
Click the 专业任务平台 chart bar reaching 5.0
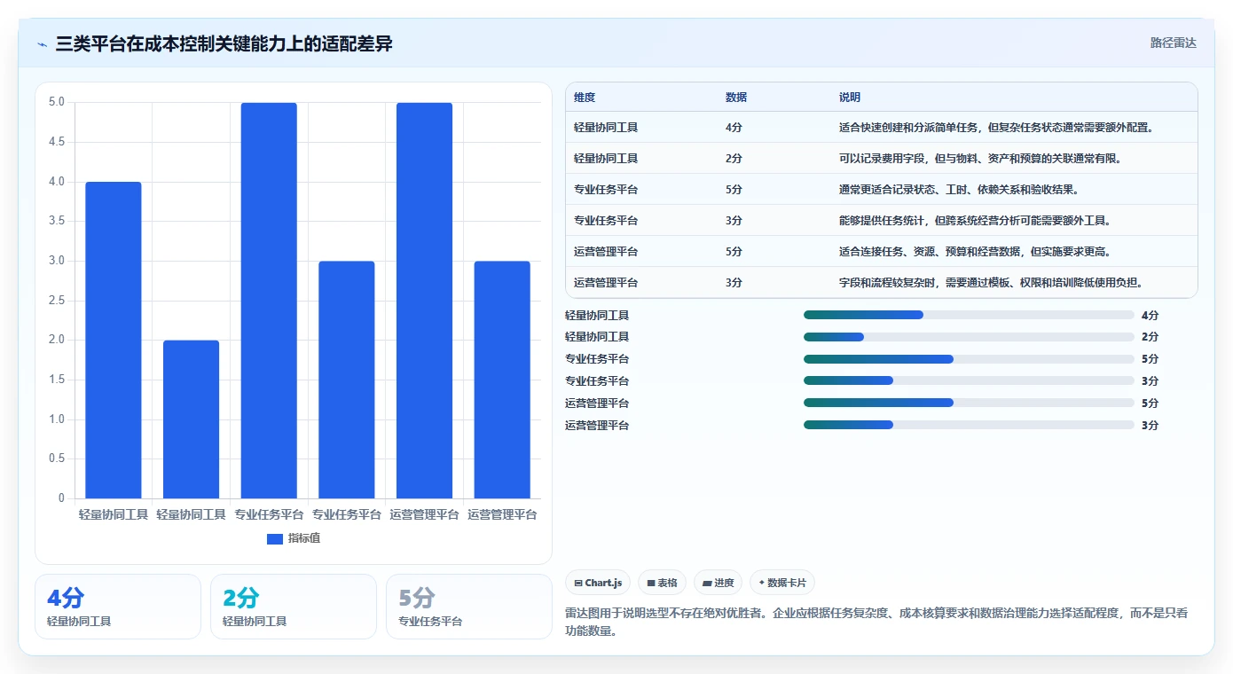[x=269, y=301]
